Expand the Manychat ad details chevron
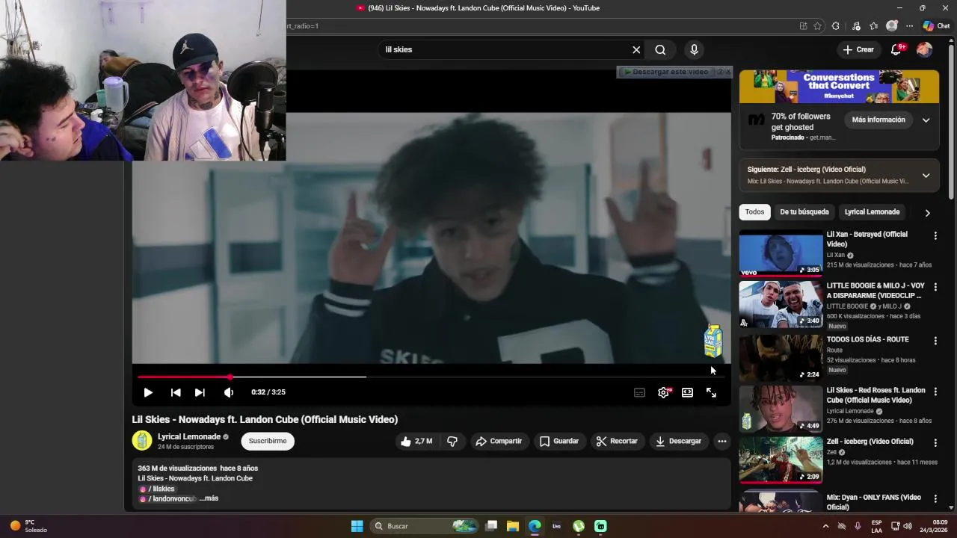 point(926,120)
